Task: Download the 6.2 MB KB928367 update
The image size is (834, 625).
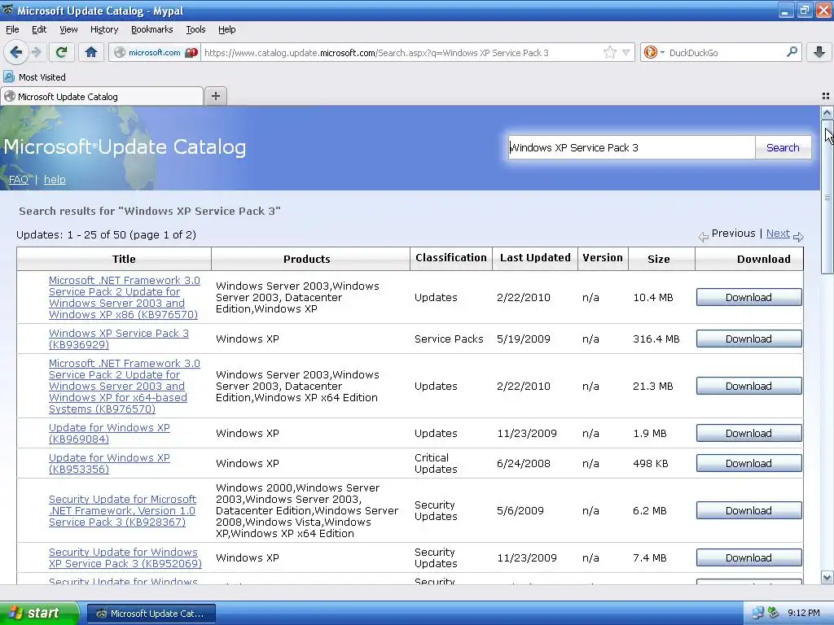Action: 749,510
